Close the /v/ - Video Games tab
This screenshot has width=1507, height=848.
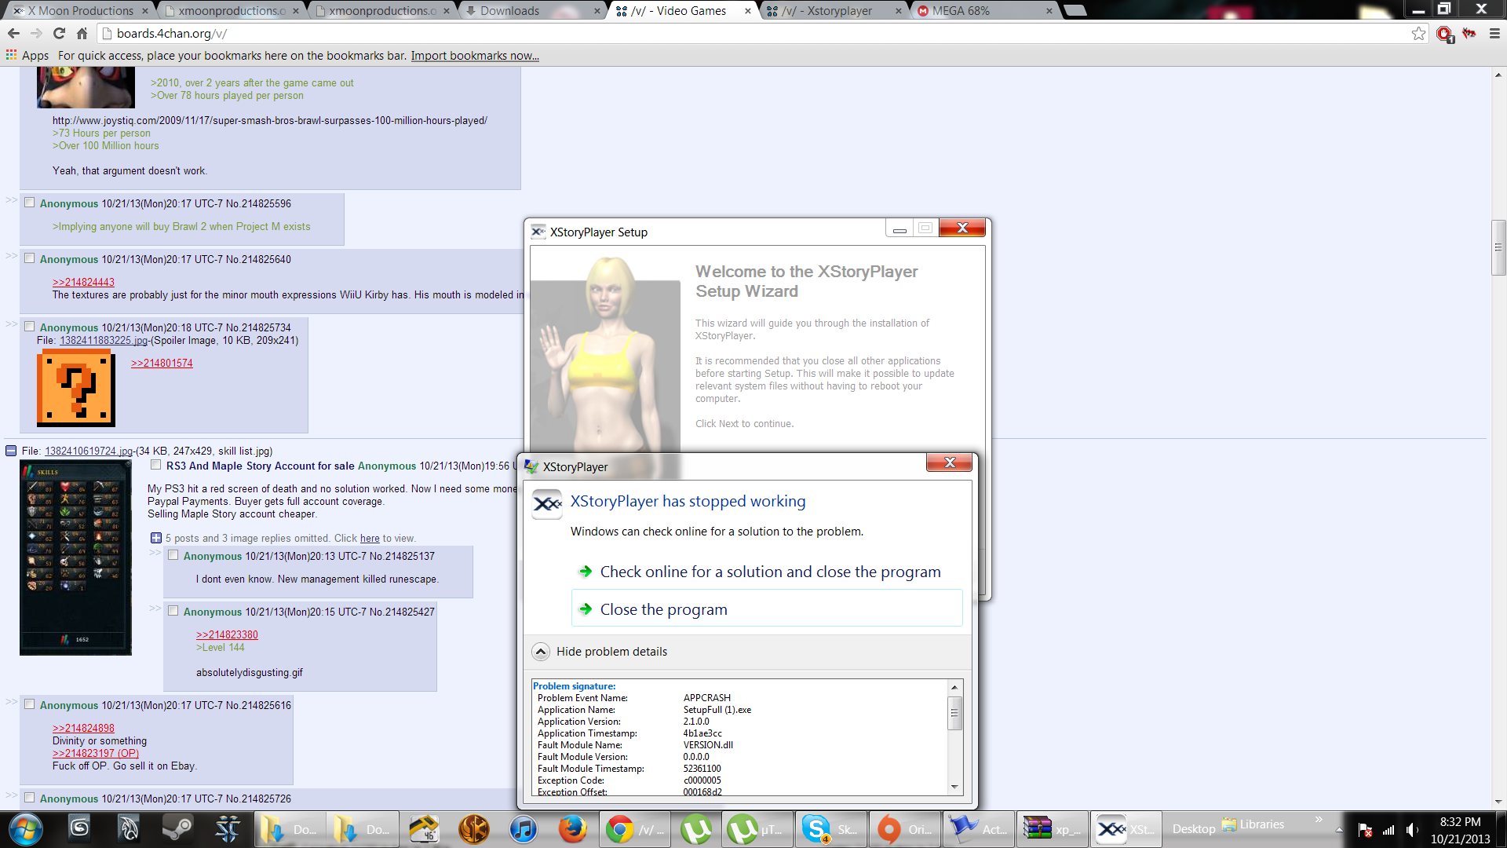click(x=747, y=11)
